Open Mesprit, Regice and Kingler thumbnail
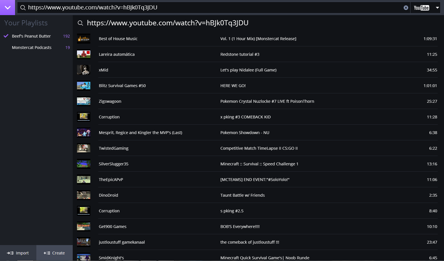This screenshot has height=261, width=444. [84, 133]
